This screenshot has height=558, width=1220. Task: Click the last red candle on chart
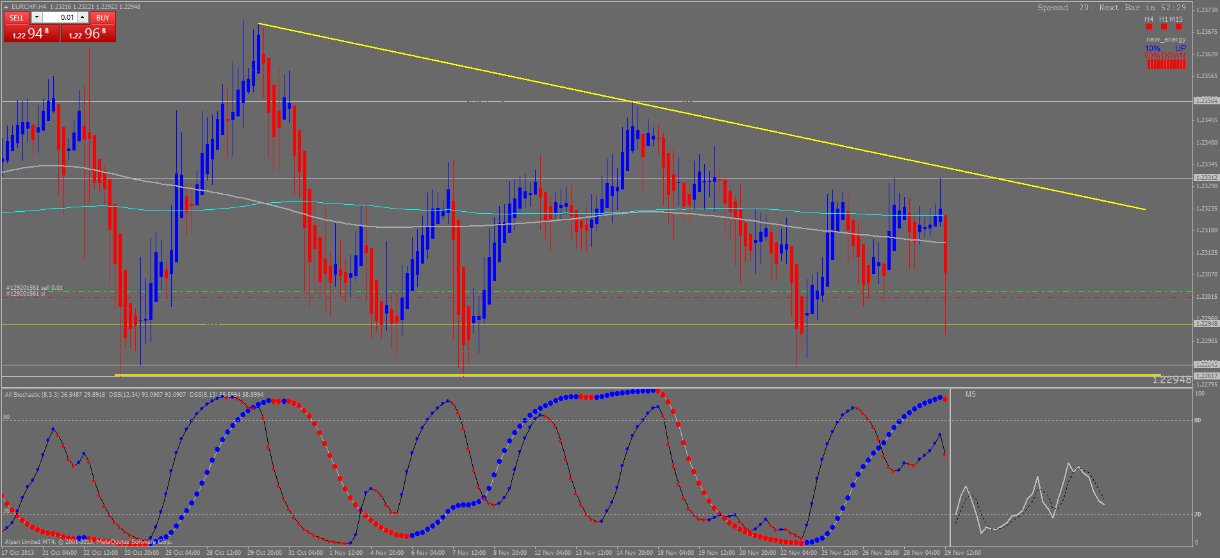coord(945,243)
